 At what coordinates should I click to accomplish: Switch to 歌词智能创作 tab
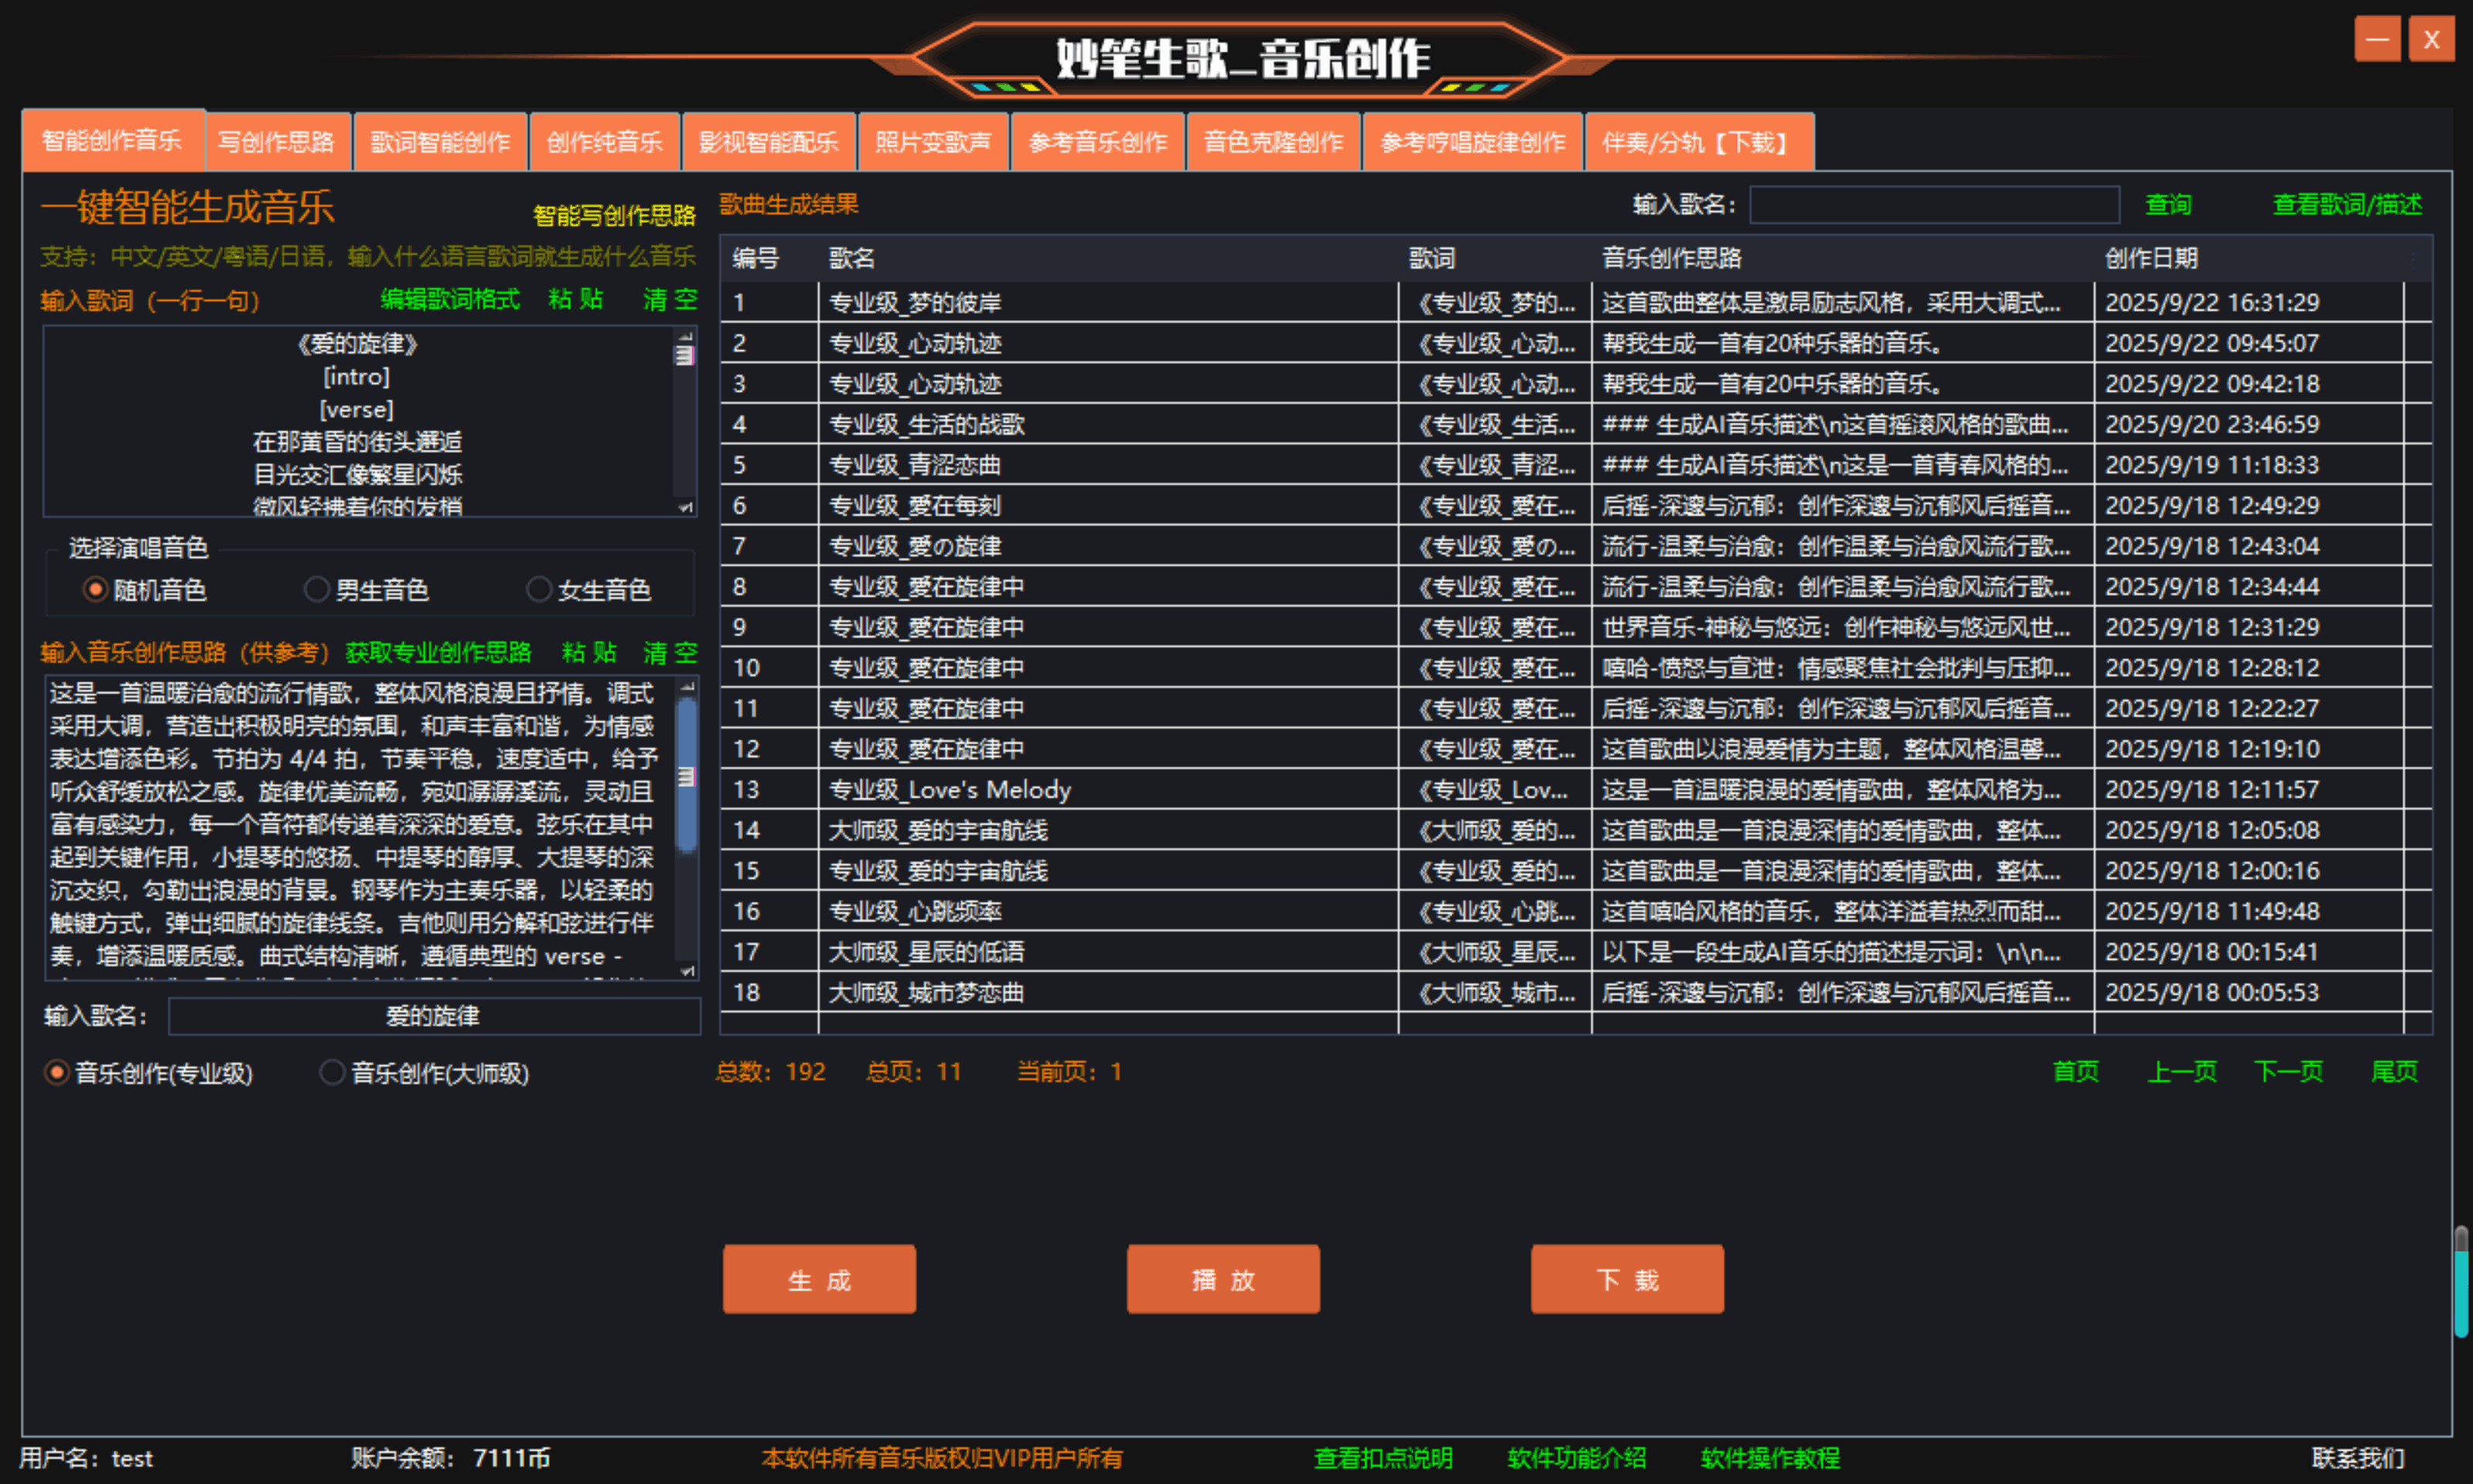pos(440,142)
